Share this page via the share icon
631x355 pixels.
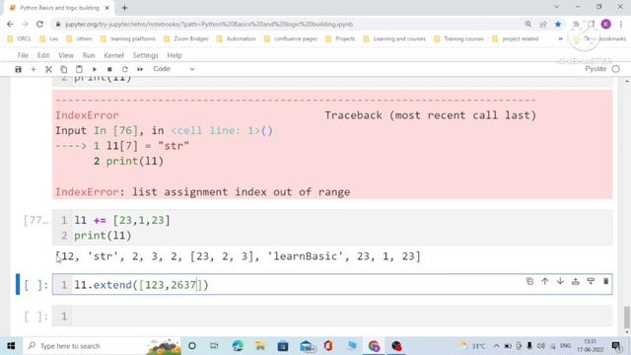(543, 24)
